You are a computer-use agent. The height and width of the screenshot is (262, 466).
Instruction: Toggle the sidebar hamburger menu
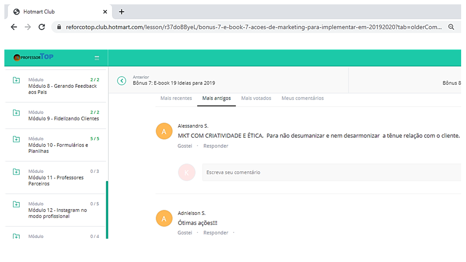[x=97, y=58]
